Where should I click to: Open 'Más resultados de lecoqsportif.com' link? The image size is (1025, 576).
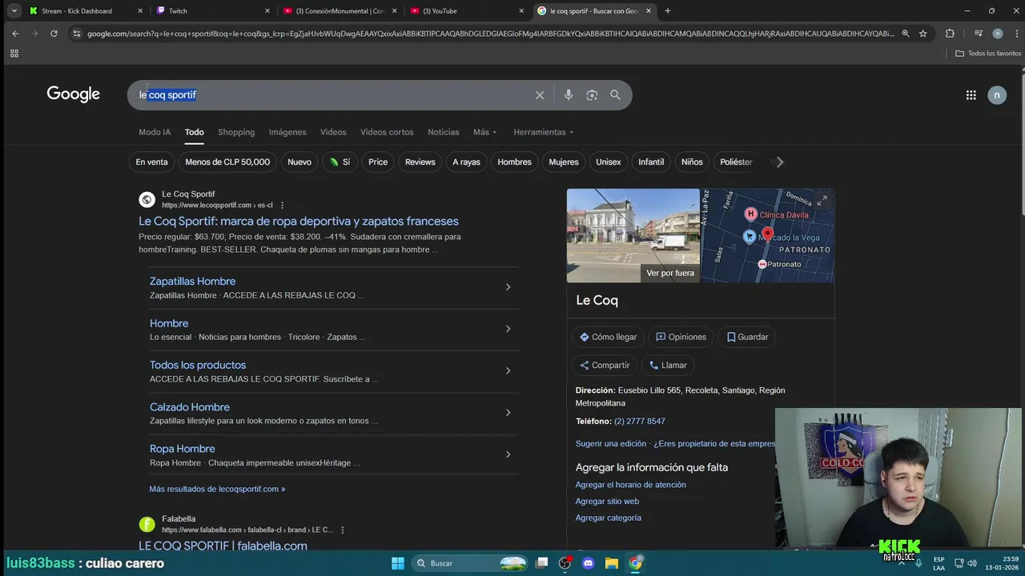pos(217,489)
